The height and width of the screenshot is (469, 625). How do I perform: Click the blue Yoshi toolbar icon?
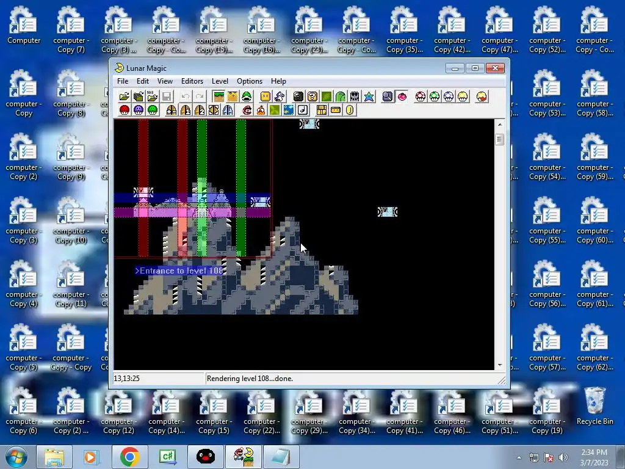coord(280,96)
